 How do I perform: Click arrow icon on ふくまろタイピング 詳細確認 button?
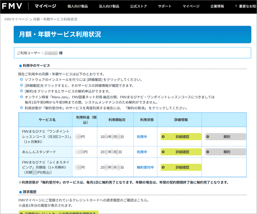pyautogui.click(x=163, y=167)
